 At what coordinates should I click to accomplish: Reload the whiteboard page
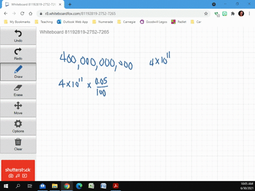22,13
